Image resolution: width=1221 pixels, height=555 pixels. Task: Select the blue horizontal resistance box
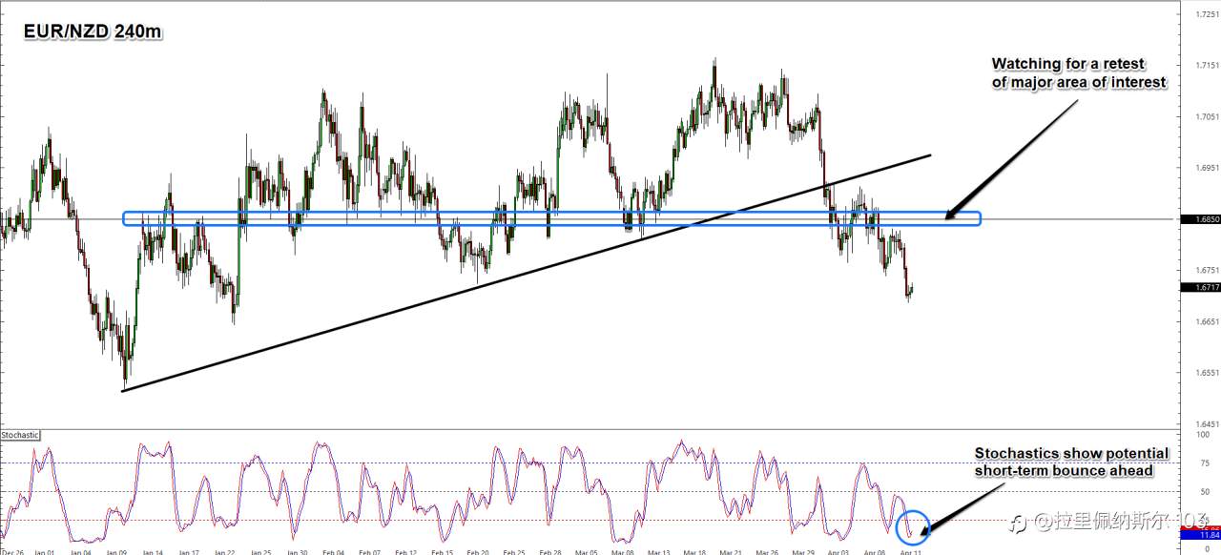pos(551,218)
